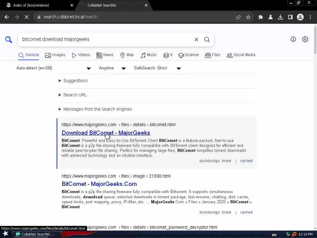Open the Downloads tray icon
Image resolution: width=317 pixels, height=238 pixels.
tap(280, 17)
